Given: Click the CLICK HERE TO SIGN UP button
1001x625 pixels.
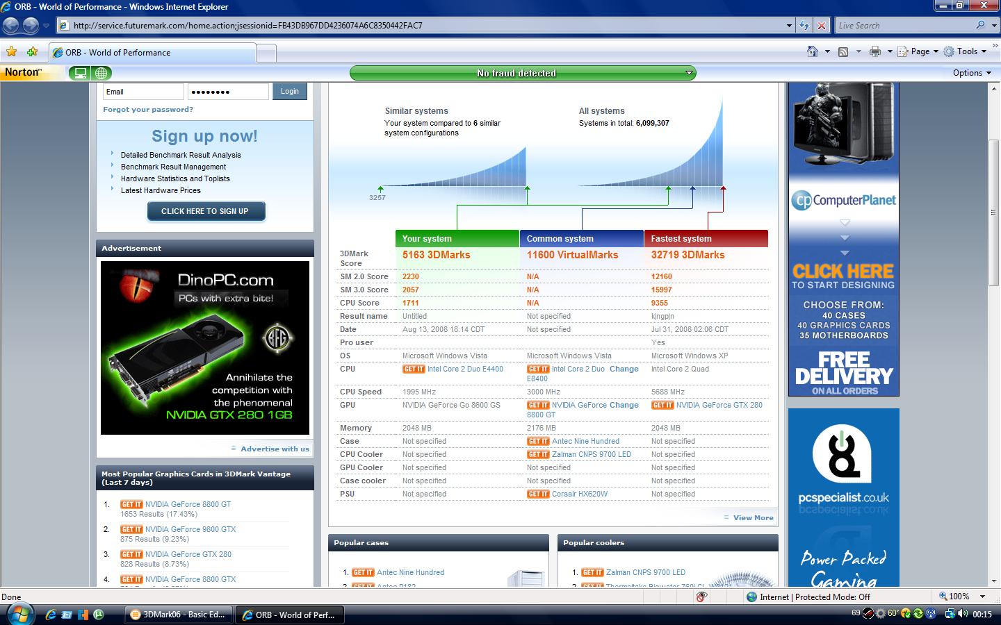Looking at the screenshot, I should point(205,211).
